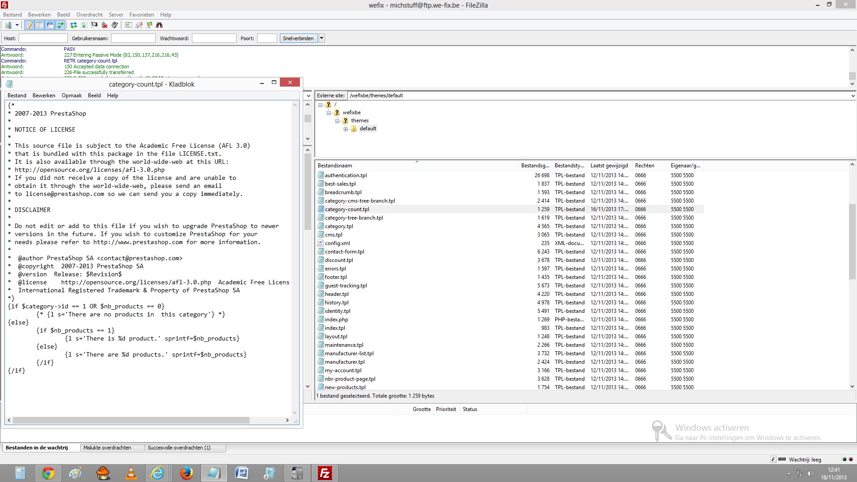Toggle the message log display
857x482 pixels.
click(29, 25)
